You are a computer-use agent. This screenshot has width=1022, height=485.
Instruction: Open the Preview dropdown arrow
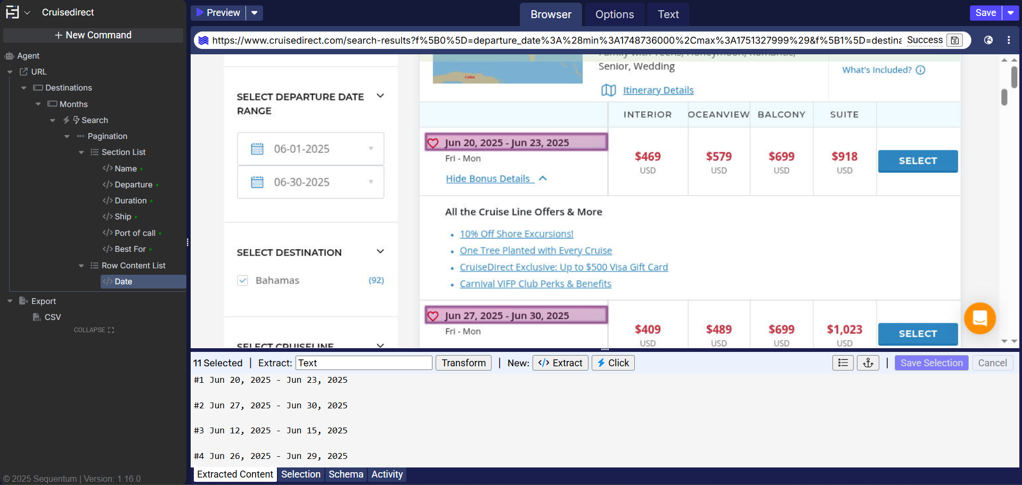[x=255, y=13]
